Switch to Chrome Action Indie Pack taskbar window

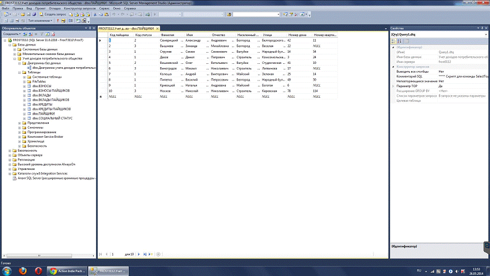click(x=68, y=270)
